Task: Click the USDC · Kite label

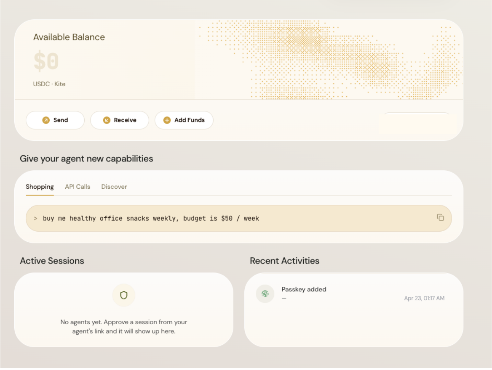Action: (49, 84)
